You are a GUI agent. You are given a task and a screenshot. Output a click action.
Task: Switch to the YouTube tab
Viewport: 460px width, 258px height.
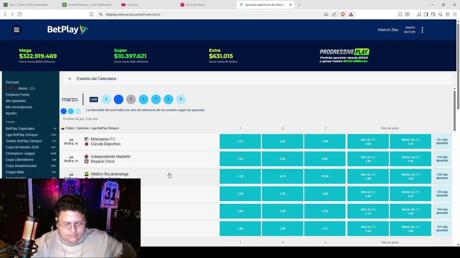[147, 5]
